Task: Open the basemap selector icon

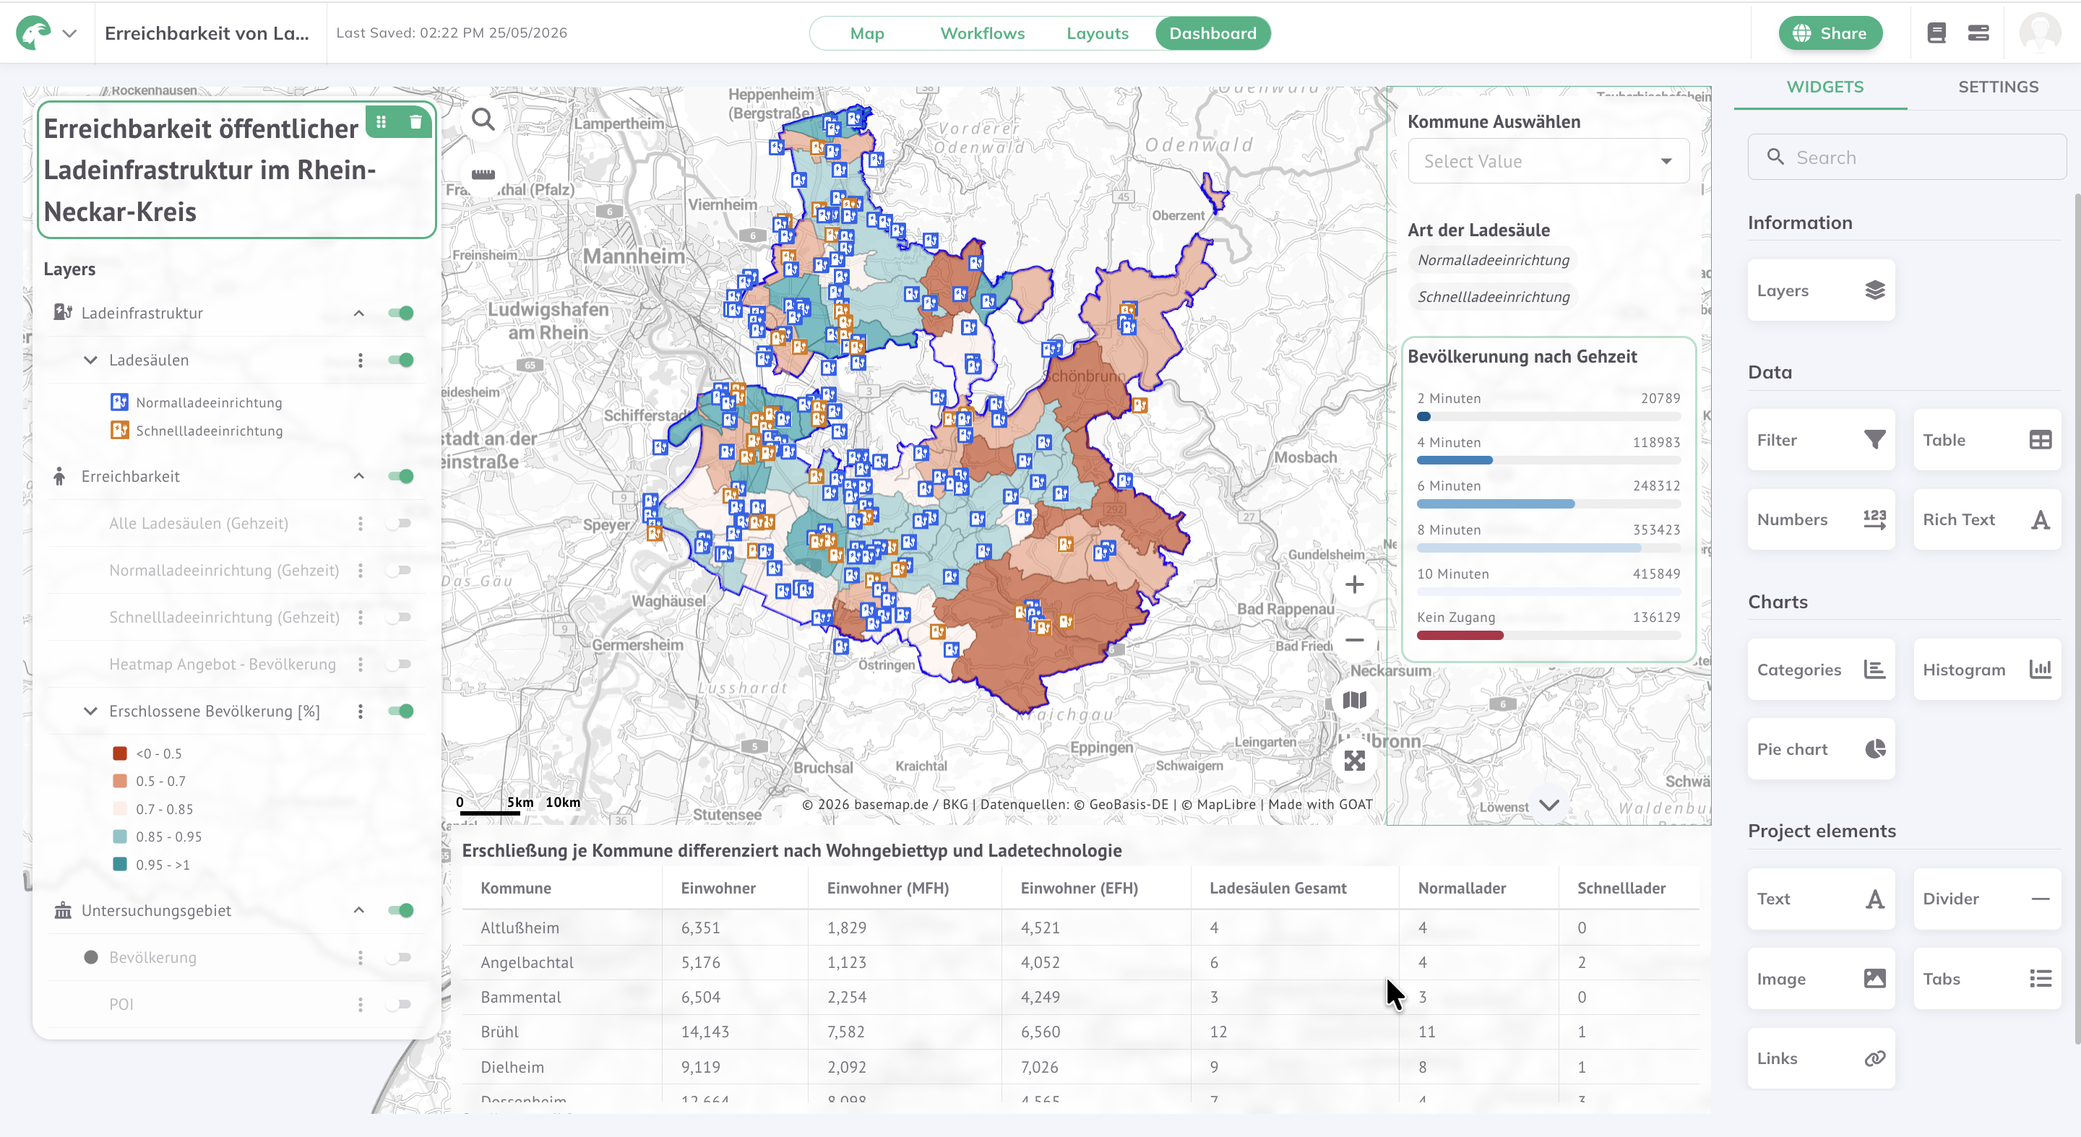Action: point(1355,700)
